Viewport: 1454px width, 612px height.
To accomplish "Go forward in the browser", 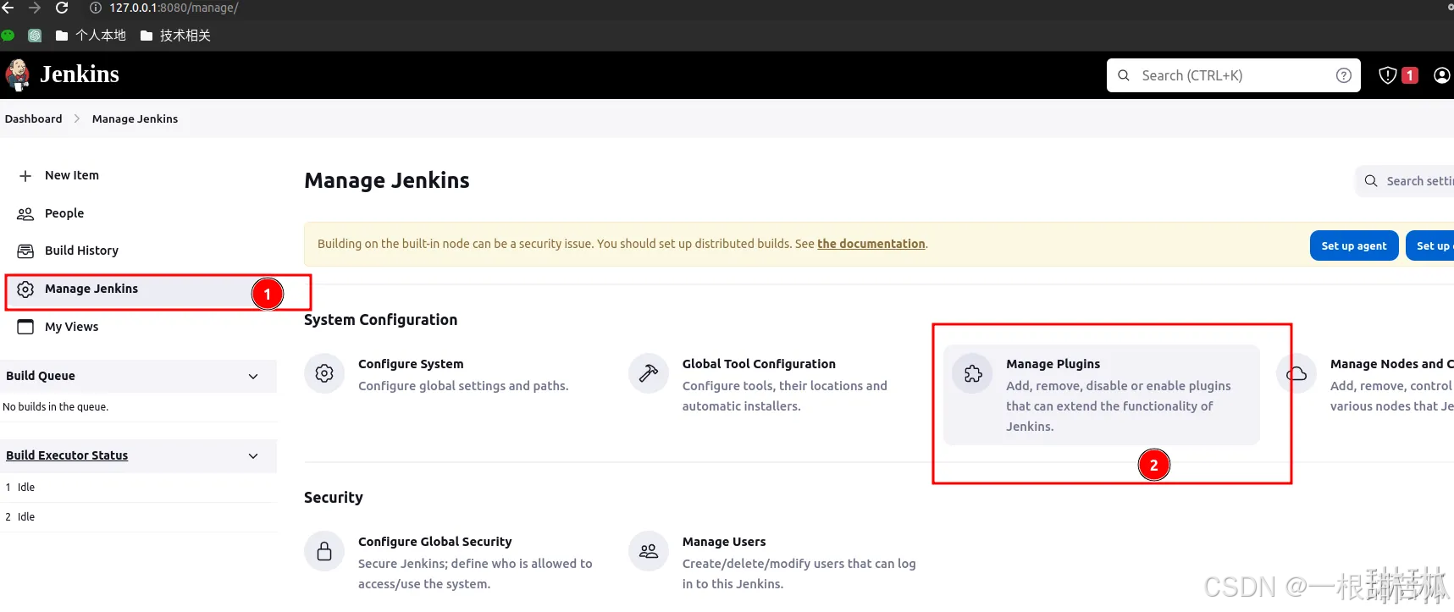I will coord(35,8).
